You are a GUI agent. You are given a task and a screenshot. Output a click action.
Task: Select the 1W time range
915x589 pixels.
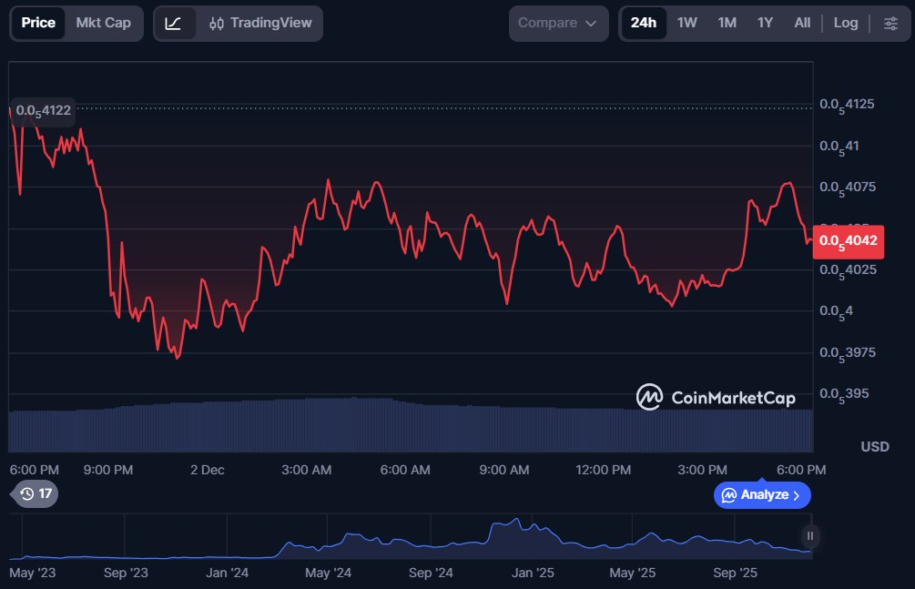[686, 23]
